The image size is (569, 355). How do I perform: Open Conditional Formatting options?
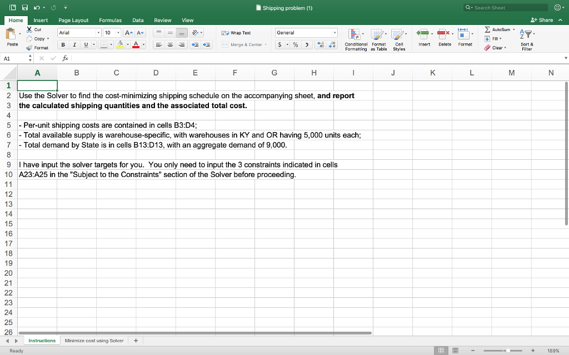[x=356, y=39]
